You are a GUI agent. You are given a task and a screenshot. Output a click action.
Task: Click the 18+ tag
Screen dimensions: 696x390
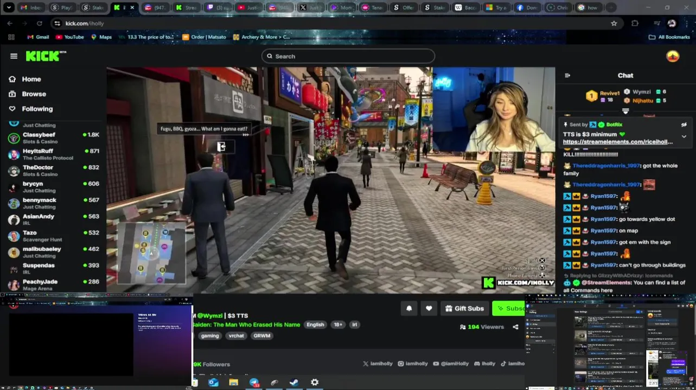[x=338, y=324]
